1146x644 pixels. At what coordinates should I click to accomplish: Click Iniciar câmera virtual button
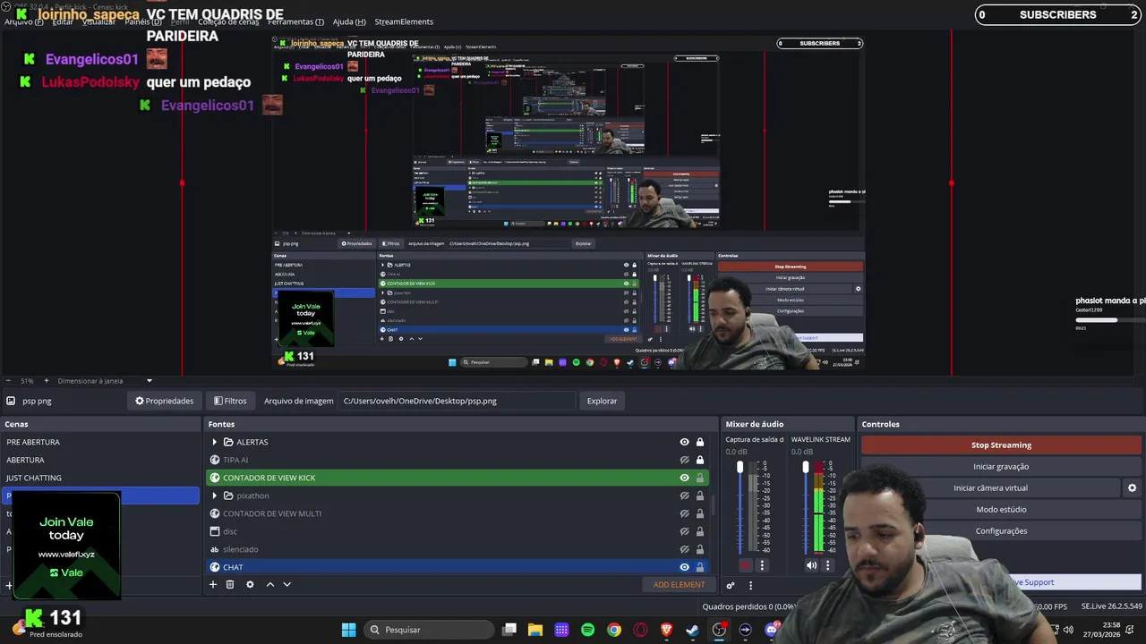click(x=990, y=487)
